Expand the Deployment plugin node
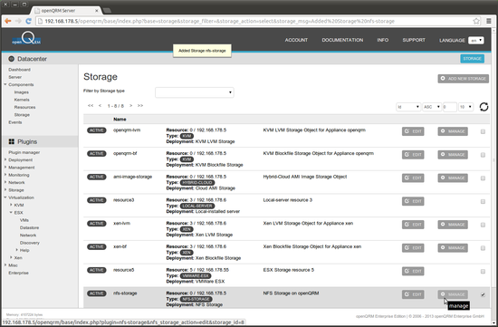498x327 pixels. tap(5, 159)
